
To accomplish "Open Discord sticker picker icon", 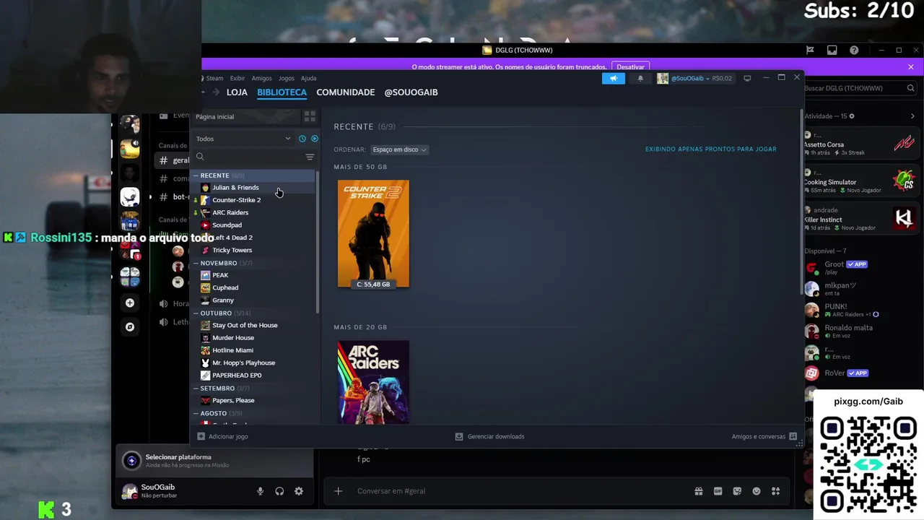I will point(737,491).
